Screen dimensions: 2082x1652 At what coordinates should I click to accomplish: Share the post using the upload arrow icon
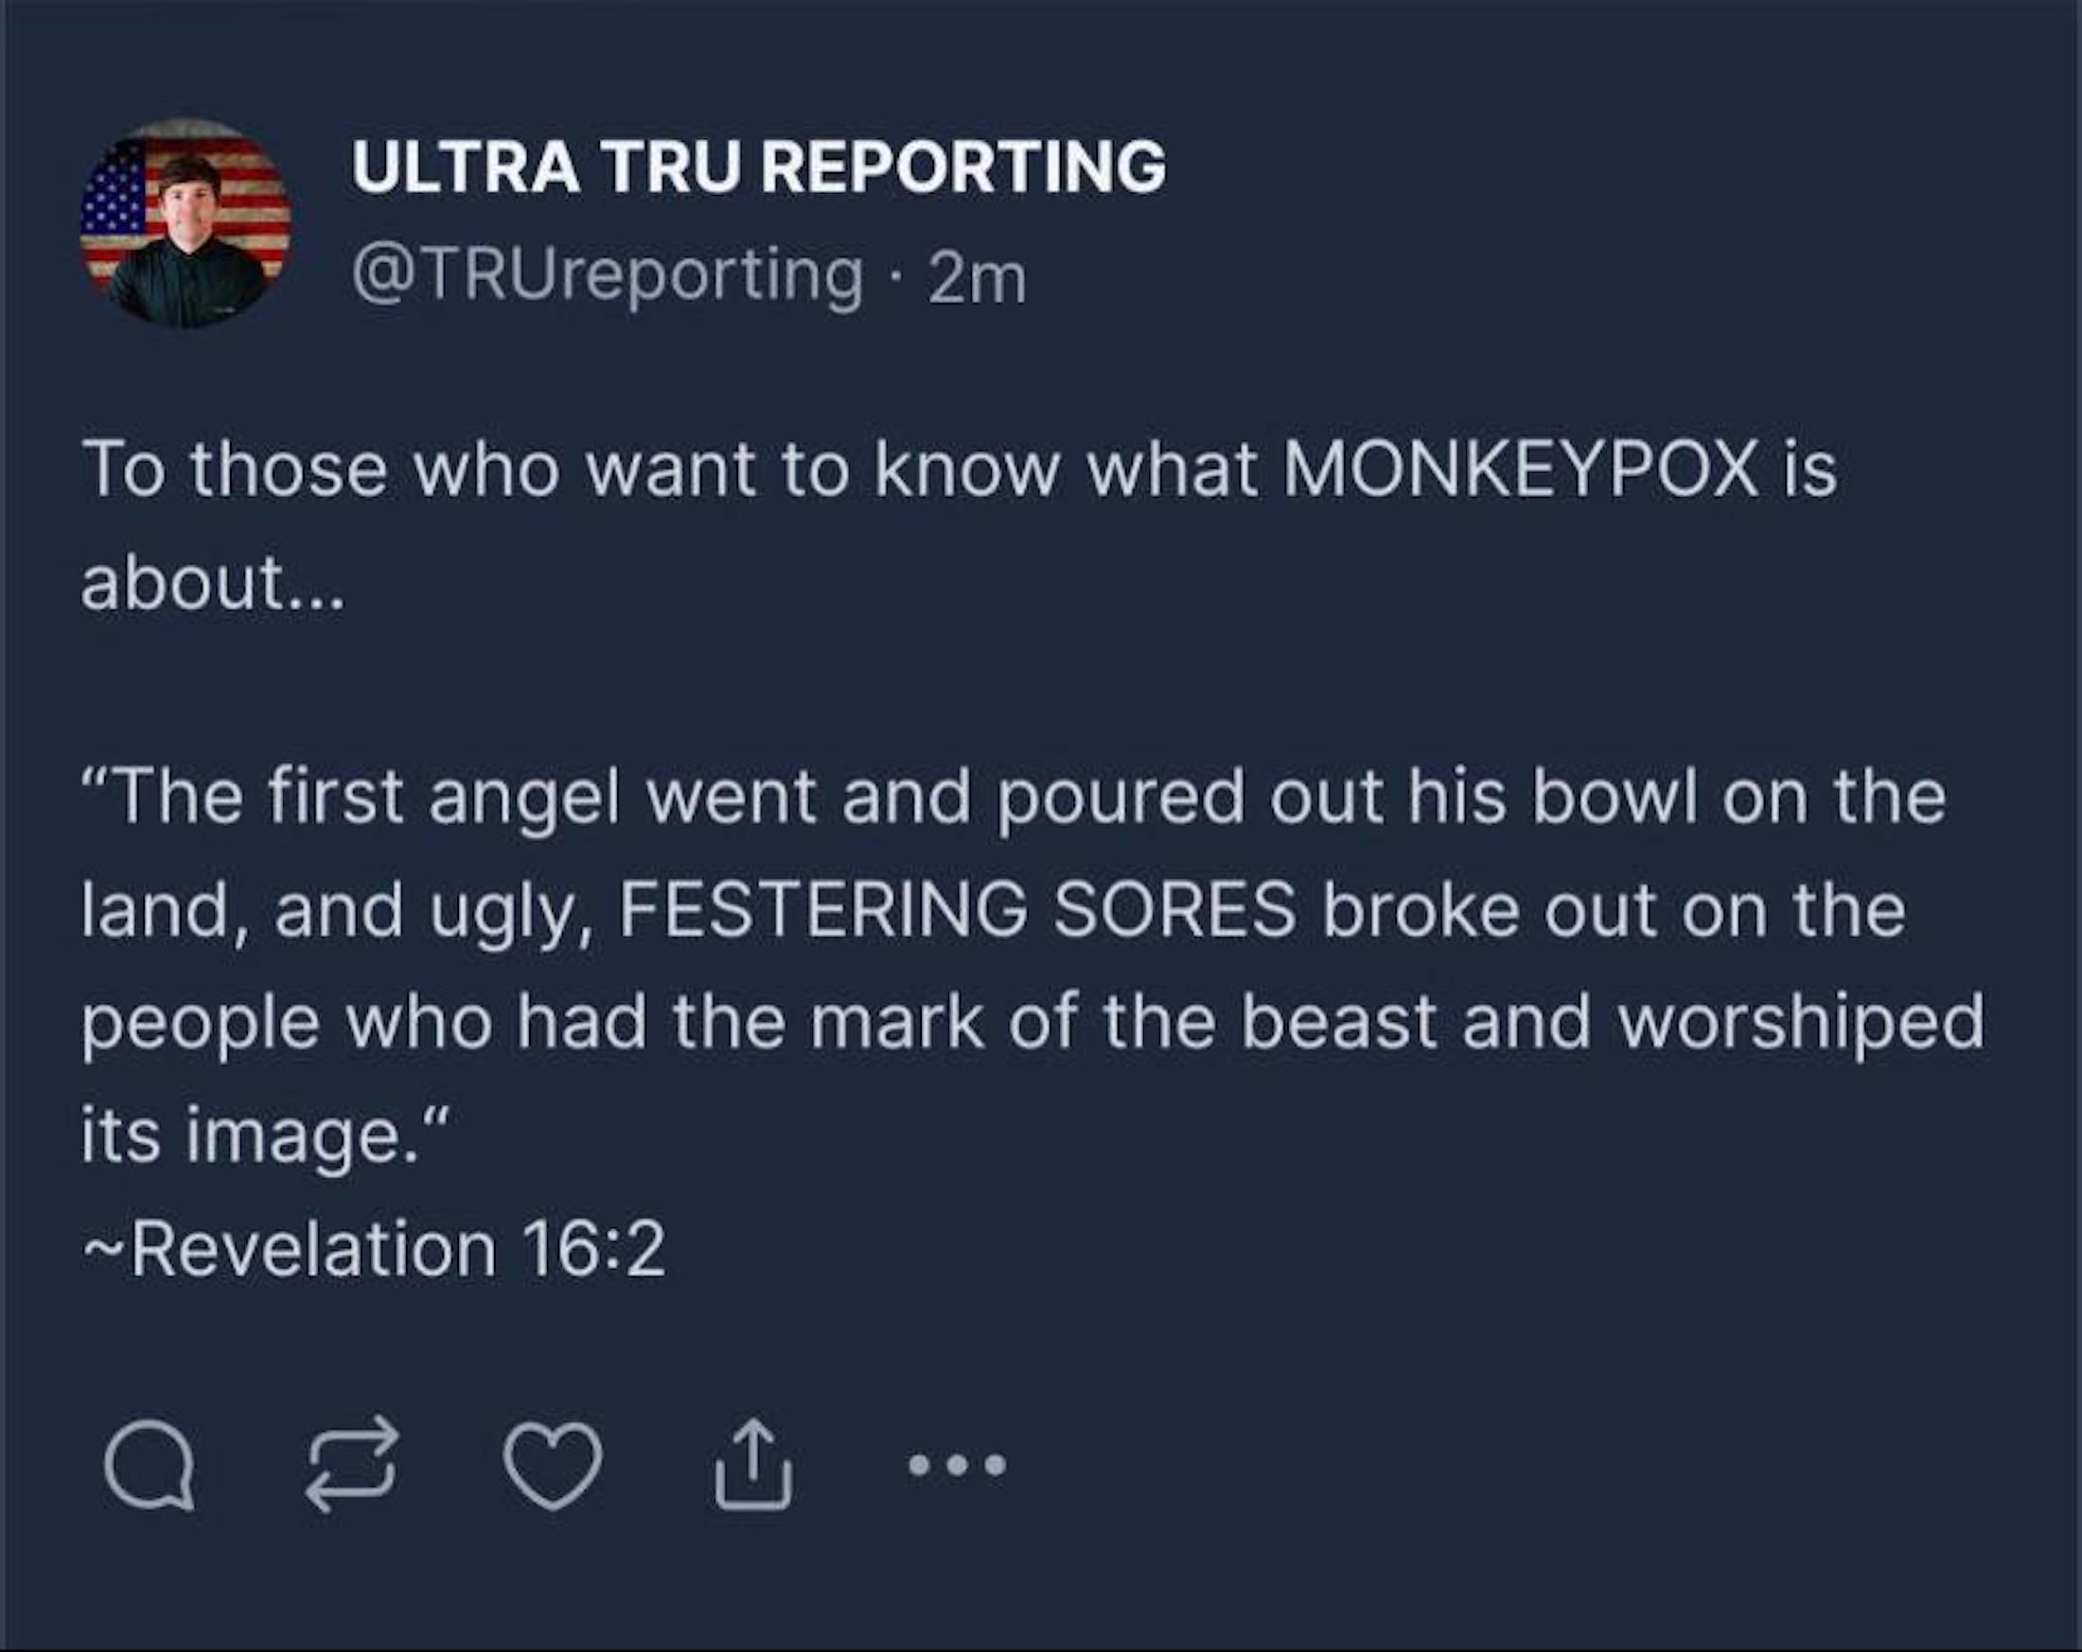coord(753,1465)
